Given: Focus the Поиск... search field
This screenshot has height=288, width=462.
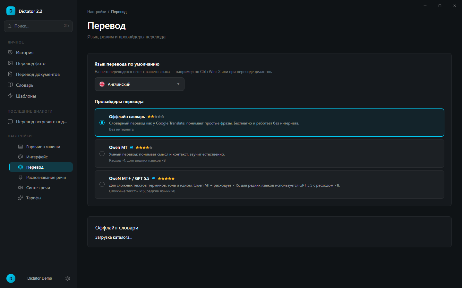Looking at the screenshot, I should point(38,26).
